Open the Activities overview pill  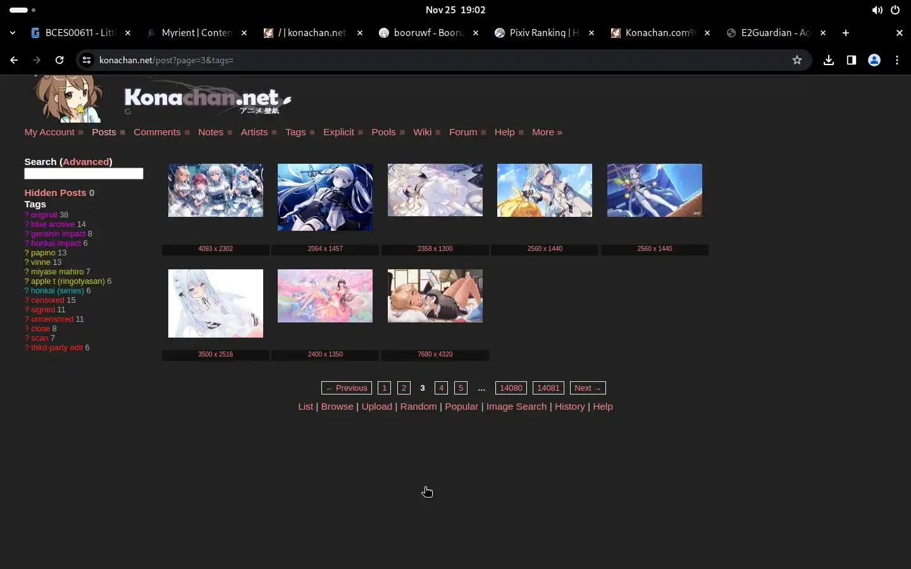click(x=23, y=10)
